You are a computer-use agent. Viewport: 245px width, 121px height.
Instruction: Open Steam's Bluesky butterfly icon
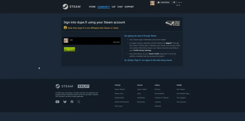click(x=65, y=102)
